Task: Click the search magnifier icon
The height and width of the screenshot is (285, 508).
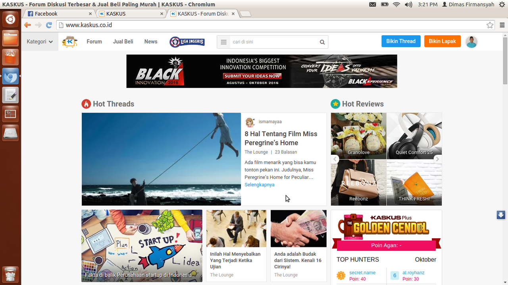Action: [x=322, y=42]
